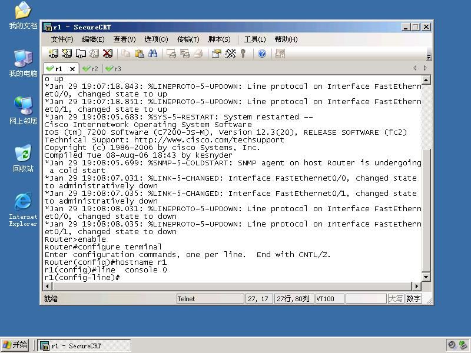
Task: Click the speaker volume tray icon
Action: tap(452, 345)
